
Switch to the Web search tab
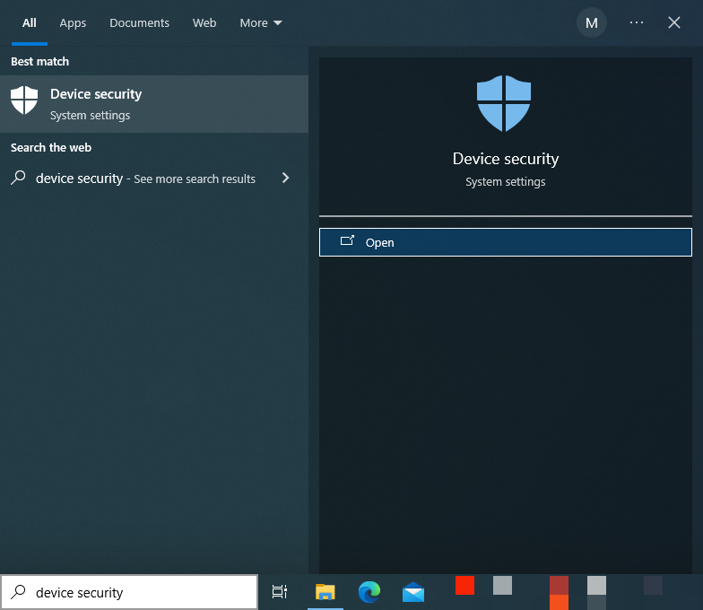coord(204,23)
